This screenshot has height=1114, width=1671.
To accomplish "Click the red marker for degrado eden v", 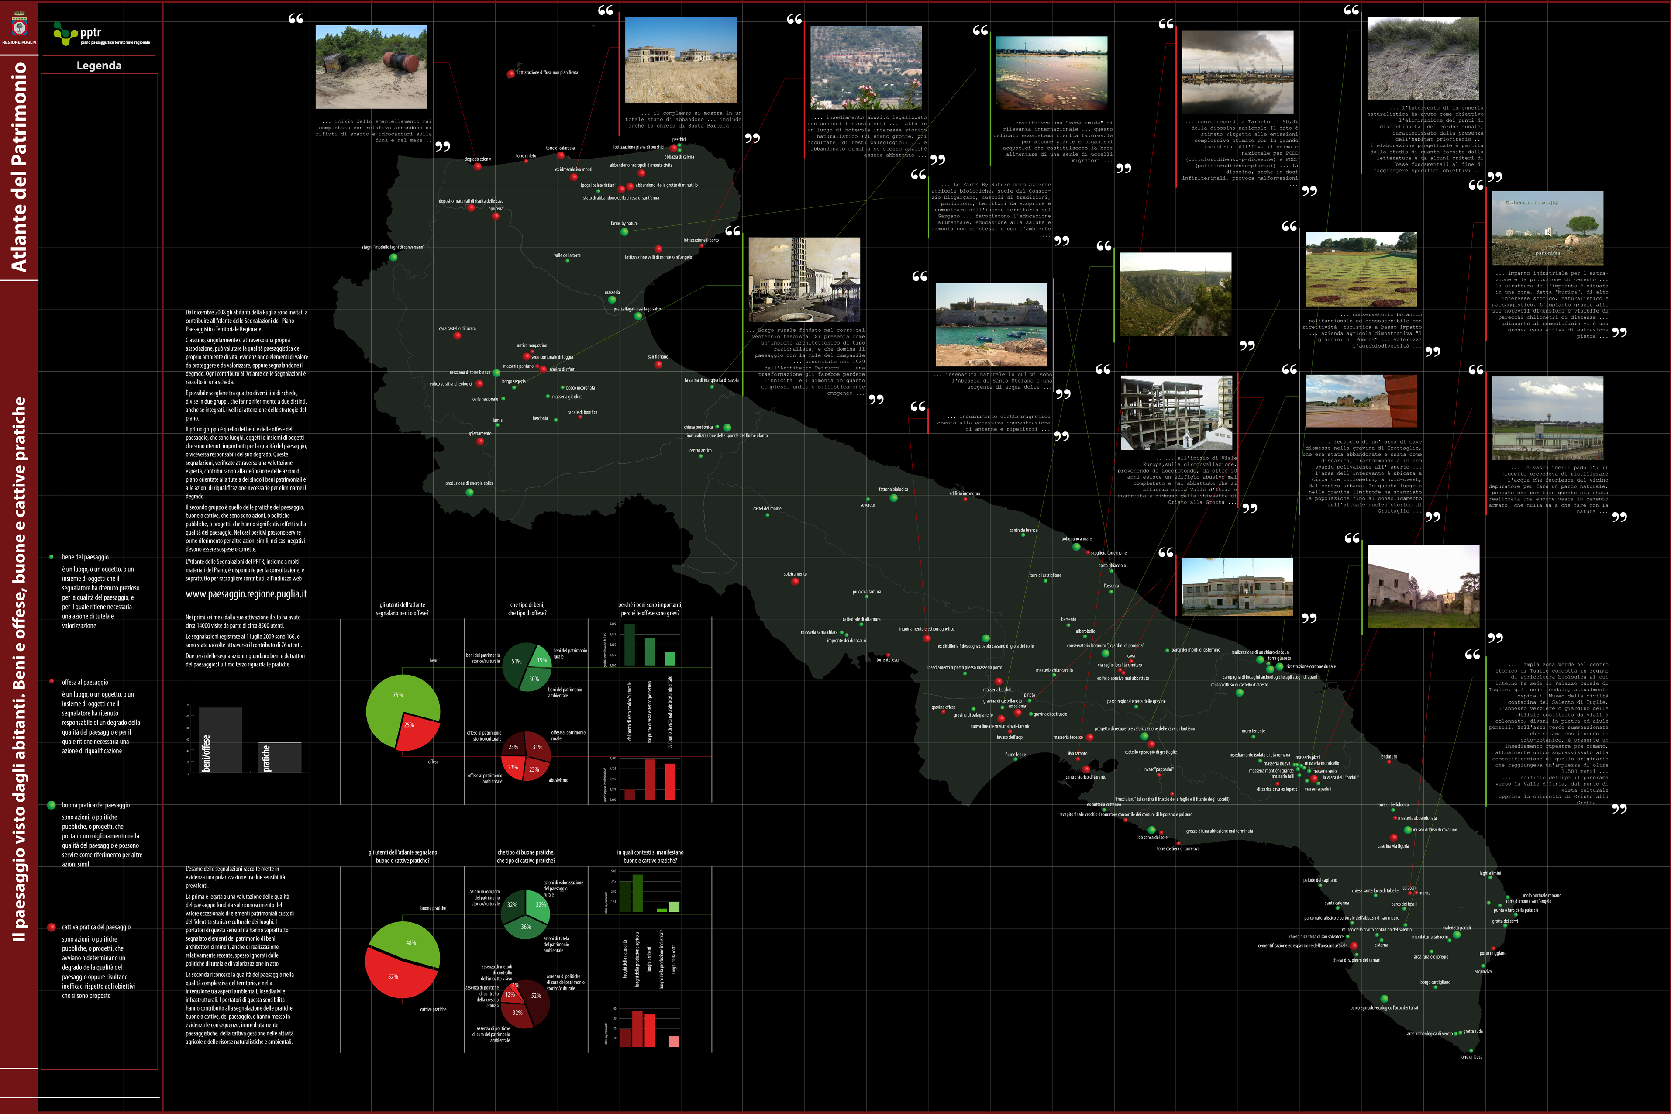I will (477, 166).
